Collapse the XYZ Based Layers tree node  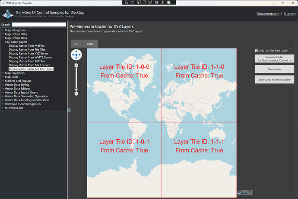coord(3,42)
